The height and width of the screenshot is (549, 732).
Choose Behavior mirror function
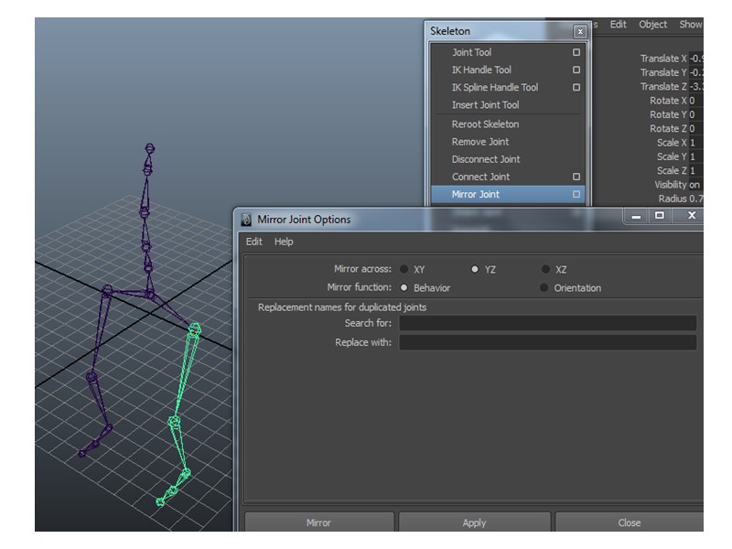point(404,287)
